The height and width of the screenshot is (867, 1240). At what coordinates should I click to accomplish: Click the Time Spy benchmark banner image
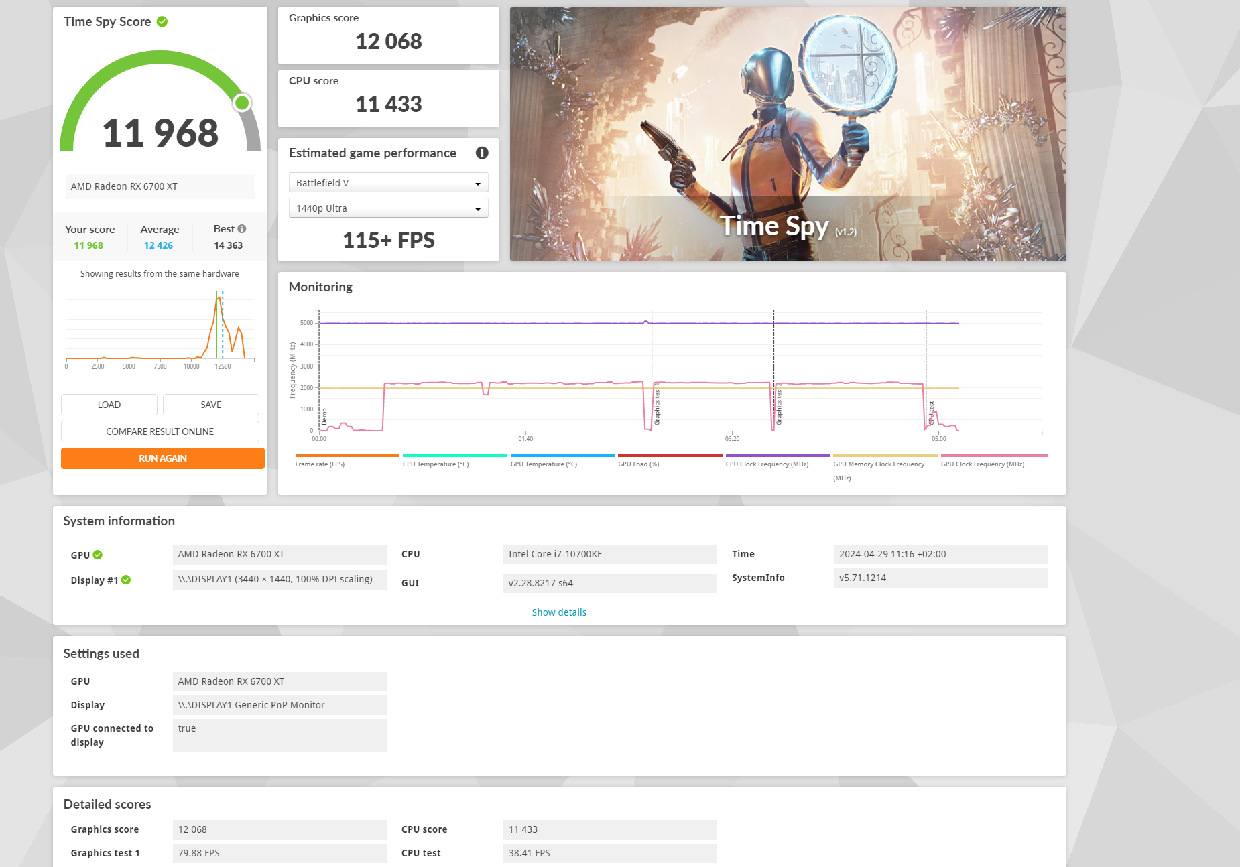pos(788,134)
